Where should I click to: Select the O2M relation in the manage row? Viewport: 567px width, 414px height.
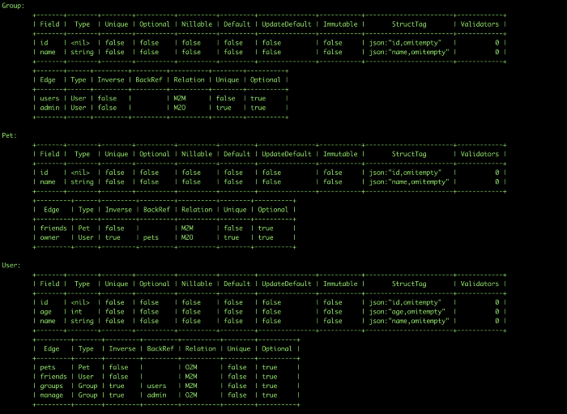point(191,395)
